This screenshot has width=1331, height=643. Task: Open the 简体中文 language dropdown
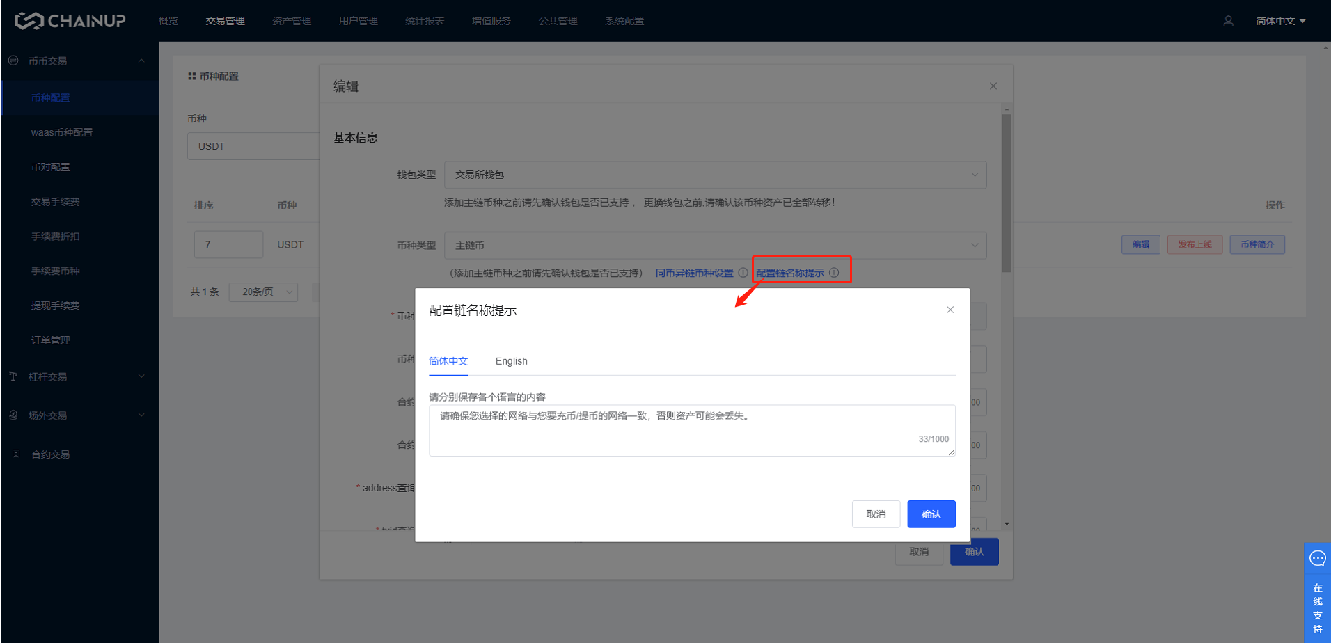(1279, 21)
